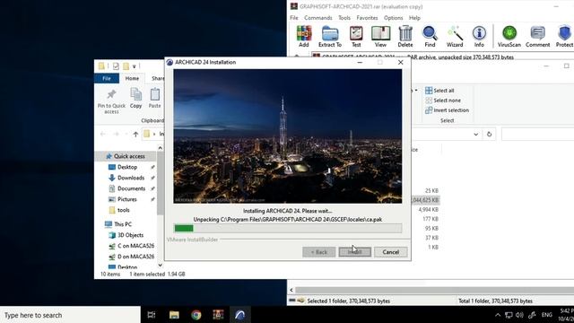Open the Explorer address bar dropdown
Image resolution: width=574 pixels, height=323 pixels.
pos(476,134)
